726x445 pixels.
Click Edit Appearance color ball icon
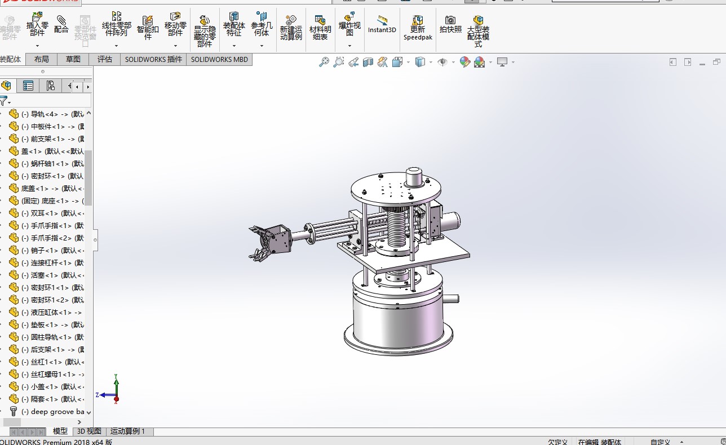pos(465,62)
